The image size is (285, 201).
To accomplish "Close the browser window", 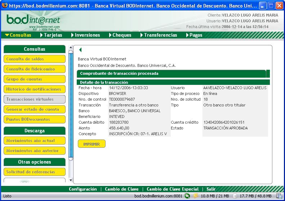I will pyautogui.click(x=279, y=6).
